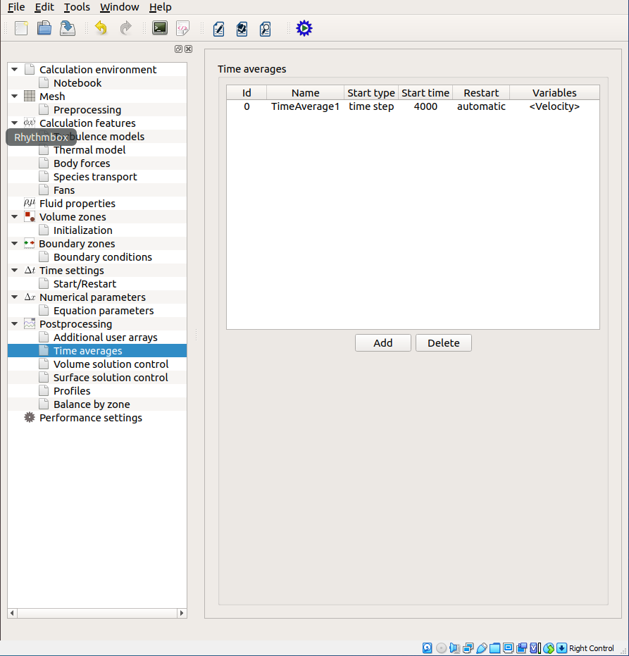
Task: Click the tree panel horizontal scrollbar
Action: click(96, 613)
